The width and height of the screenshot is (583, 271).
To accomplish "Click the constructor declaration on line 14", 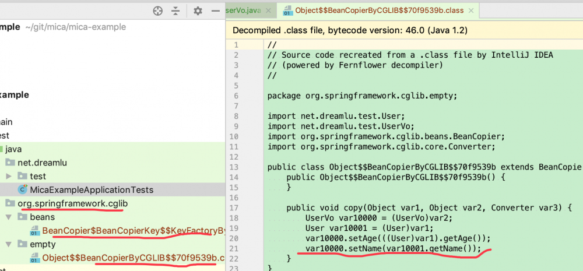I will (396, 177).
